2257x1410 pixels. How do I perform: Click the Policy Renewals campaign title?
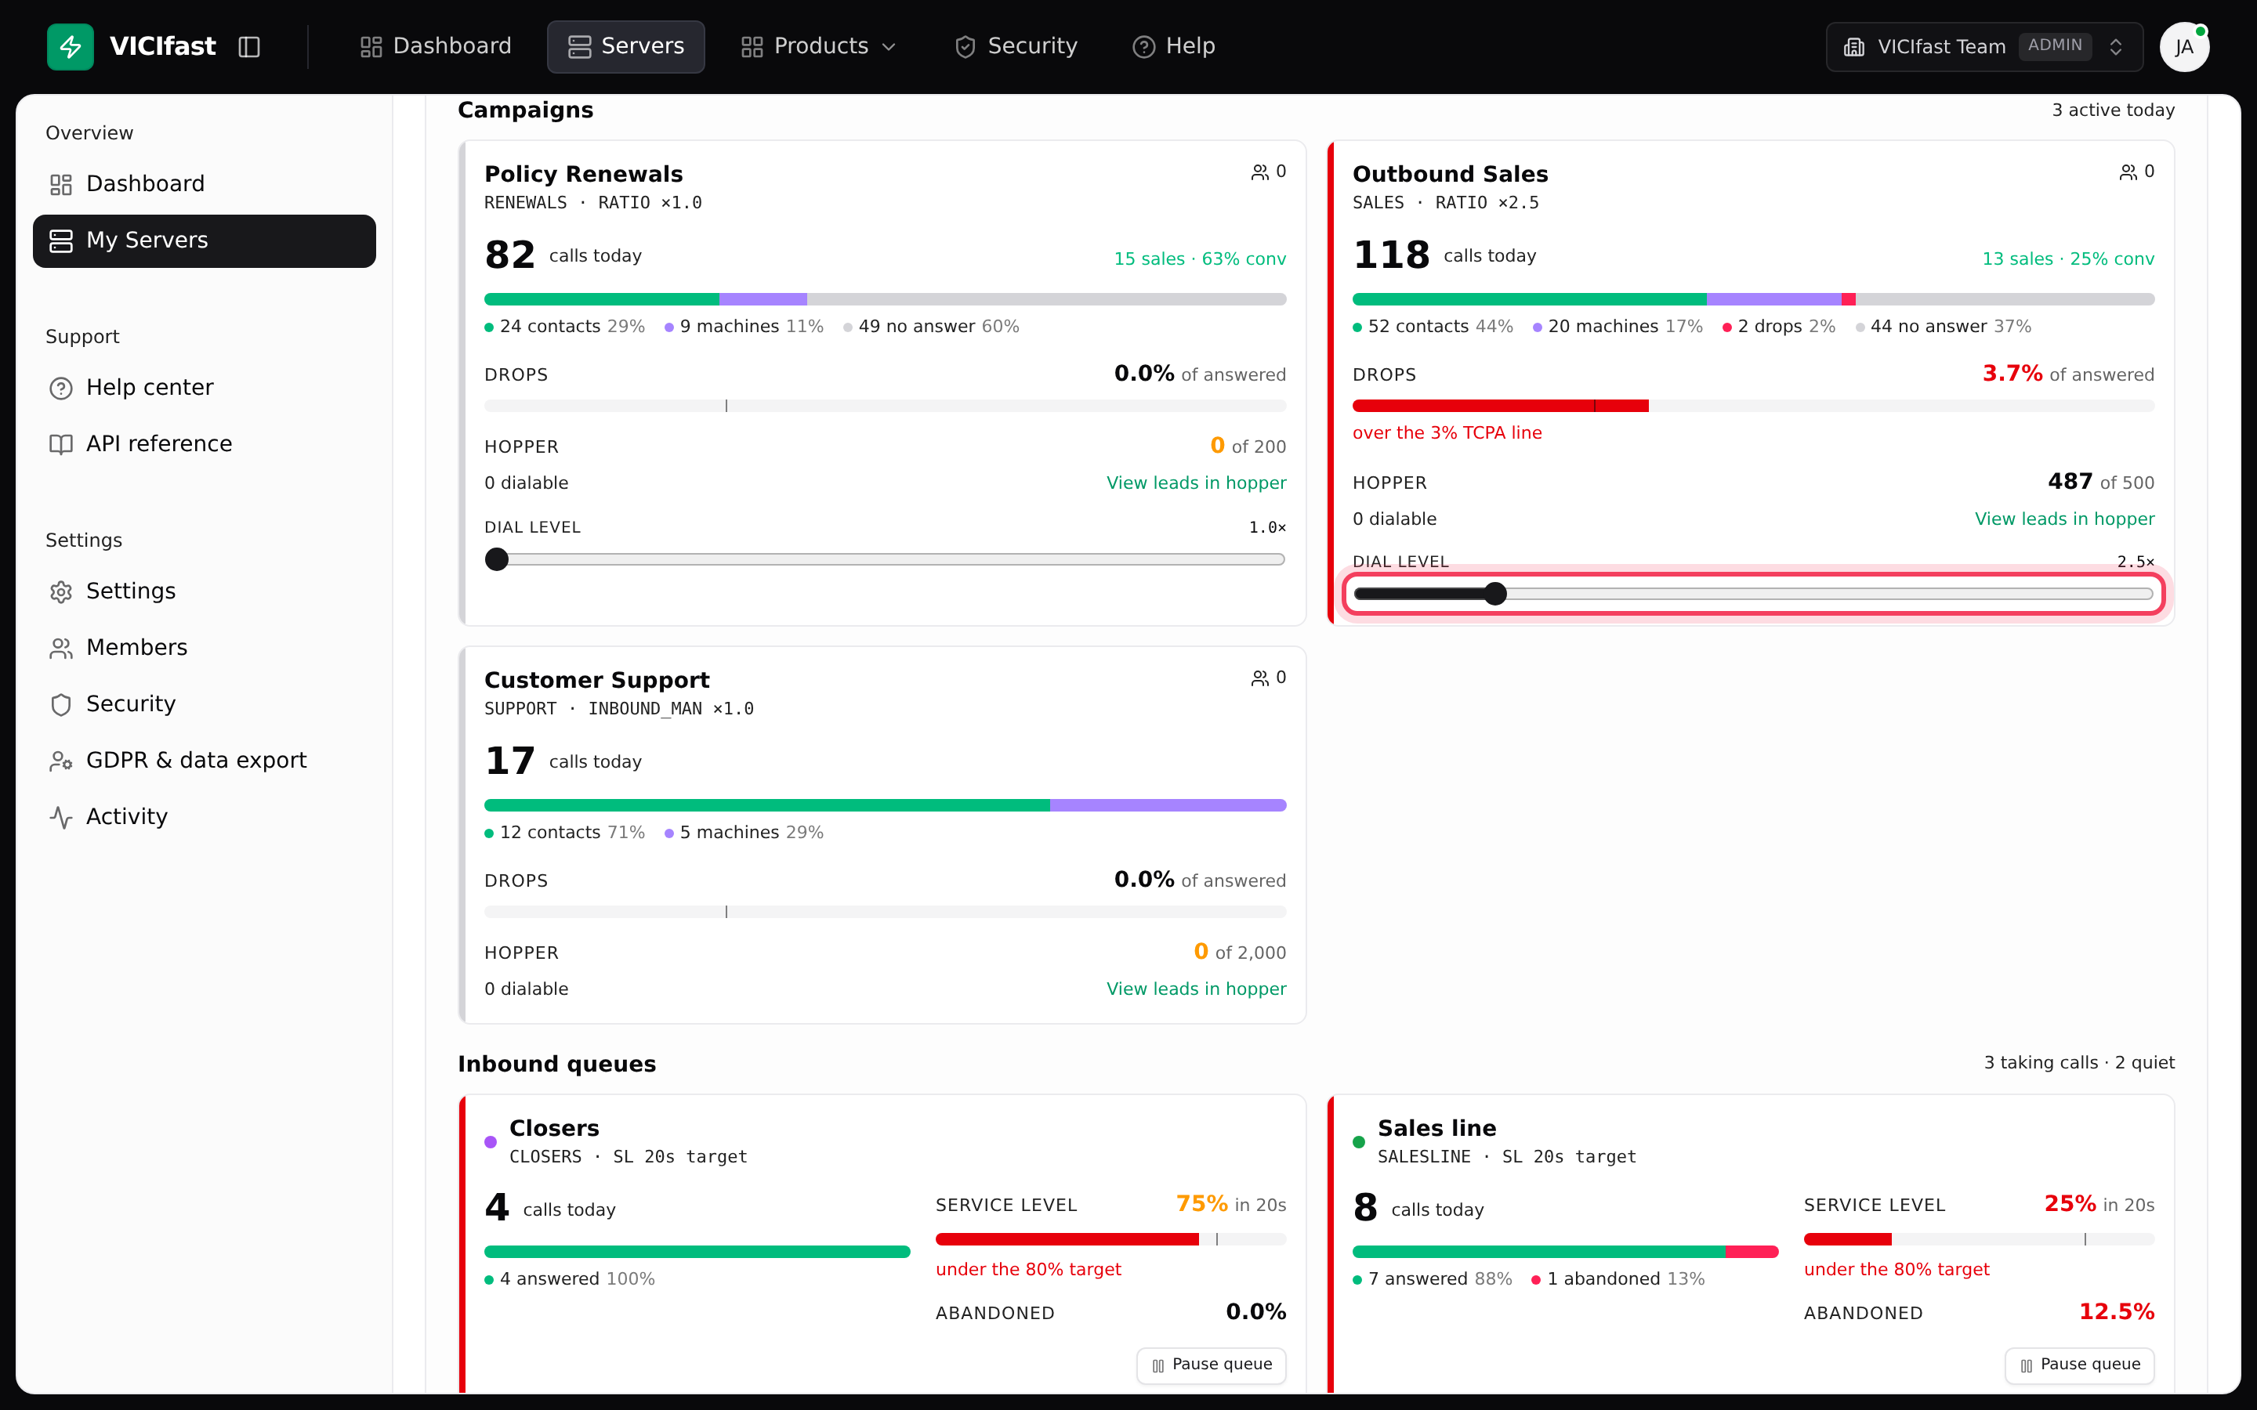[x=583, y=175]
